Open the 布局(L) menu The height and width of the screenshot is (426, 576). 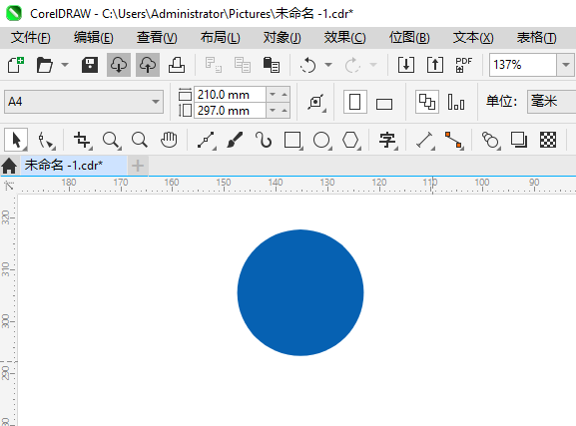click(220, 38)
